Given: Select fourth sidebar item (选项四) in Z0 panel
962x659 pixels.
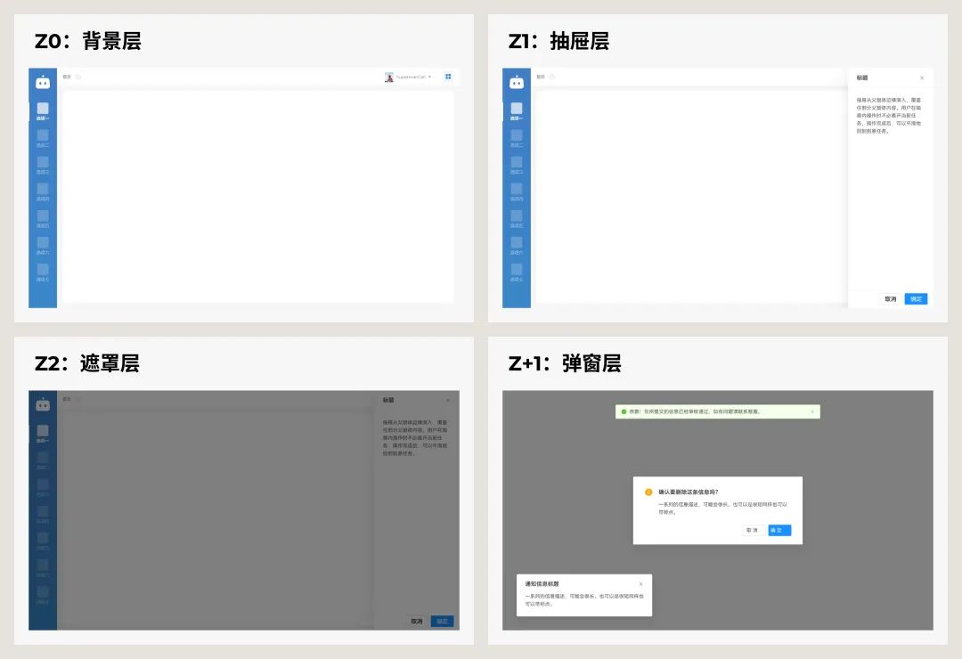Looking at the screenshot, I should point(43,192).
